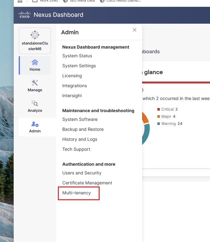Go to the Home sidebar item
Screen dimensions: 210x242
(35, 65)
